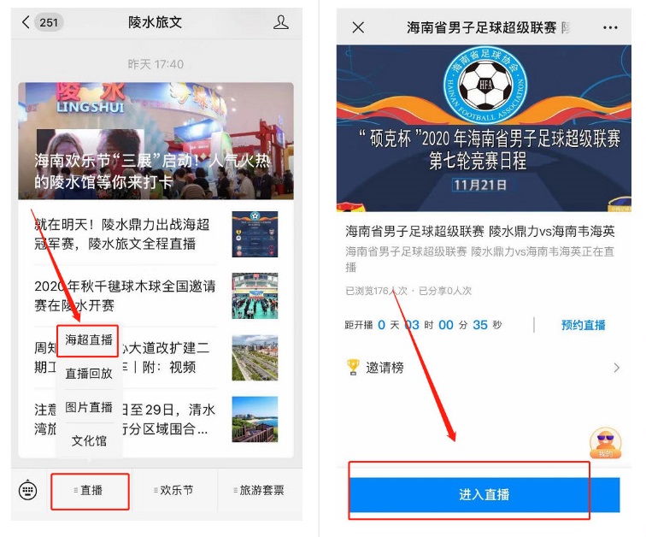Choose 图片直播 menu entry
Image resolution: width=646 pixels, height=537 pixels.
click(x=89, y=407)
